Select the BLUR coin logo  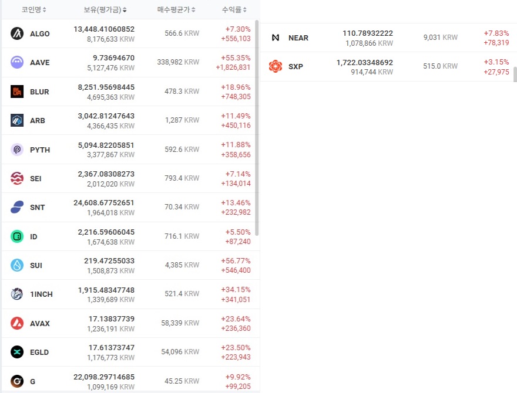pos(17,92)
